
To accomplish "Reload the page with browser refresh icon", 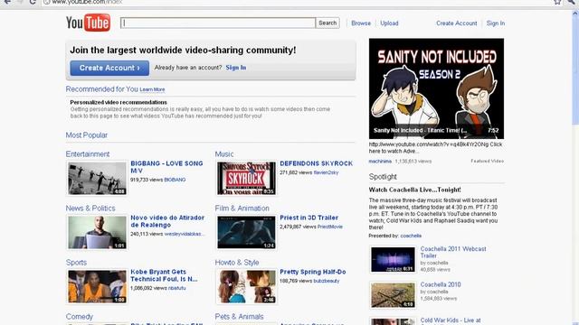I will [x=33, y=2].
